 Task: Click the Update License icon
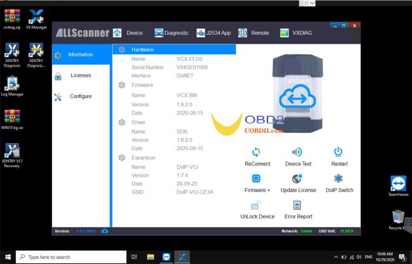(297, 179)
